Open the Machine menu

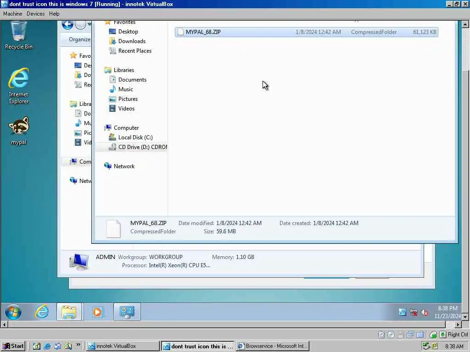(12, 14)
